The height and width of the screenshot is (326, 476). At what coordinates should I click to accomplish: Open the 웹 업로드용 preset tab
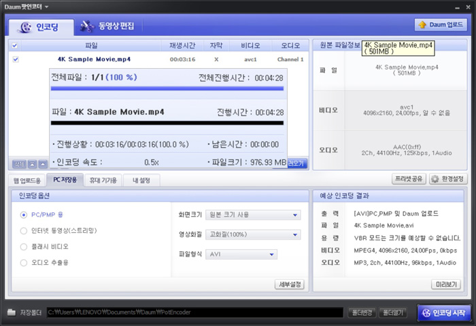[x=27, y=180]
